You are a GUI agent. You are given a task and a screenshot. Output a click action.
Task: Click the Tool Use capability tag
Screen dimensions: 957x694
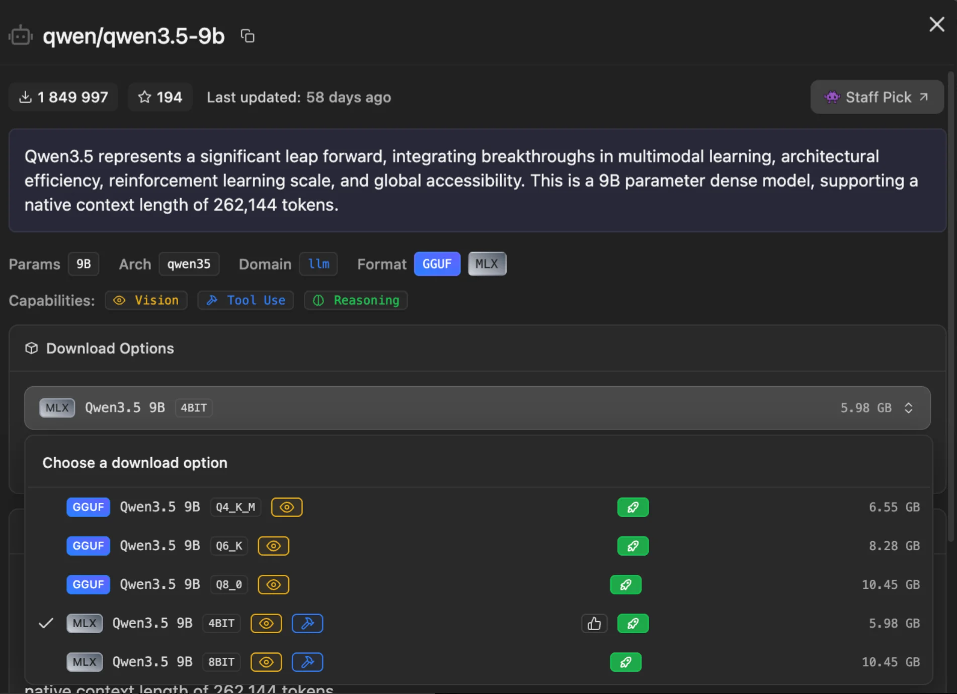[x=246, y=300]
